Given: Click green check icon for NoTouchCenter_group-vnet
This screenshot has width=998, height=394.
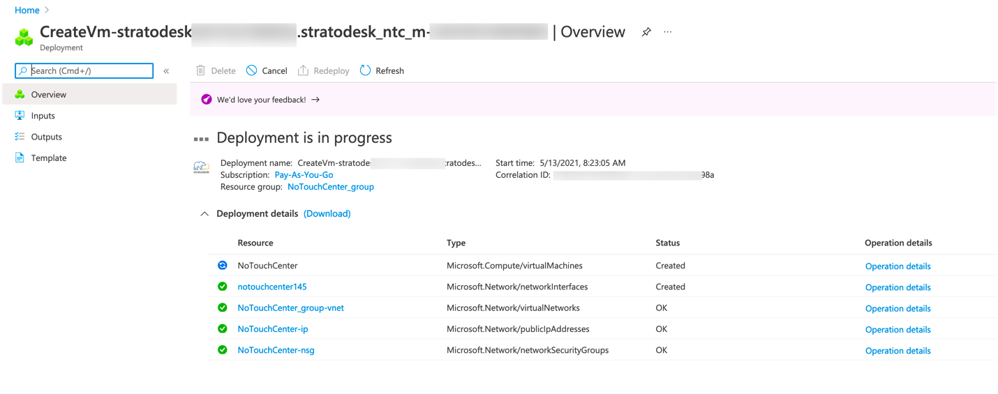Looking at the screenshot, I should [x=222, y=308].
